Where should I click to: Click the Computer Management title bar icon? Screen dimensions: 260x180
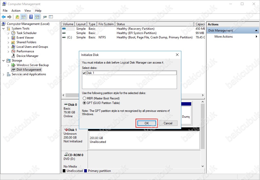point(4,4)
